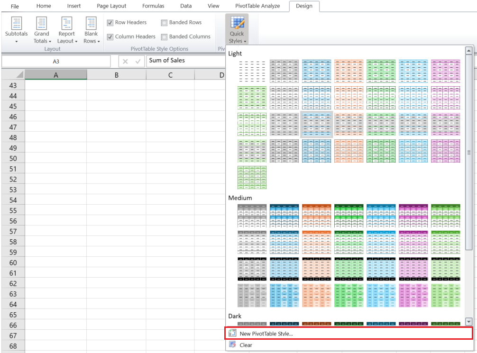This screenshot has width=477, height=353.
Task: Choose green Light style in first row
Action: [x=381, y=71]
